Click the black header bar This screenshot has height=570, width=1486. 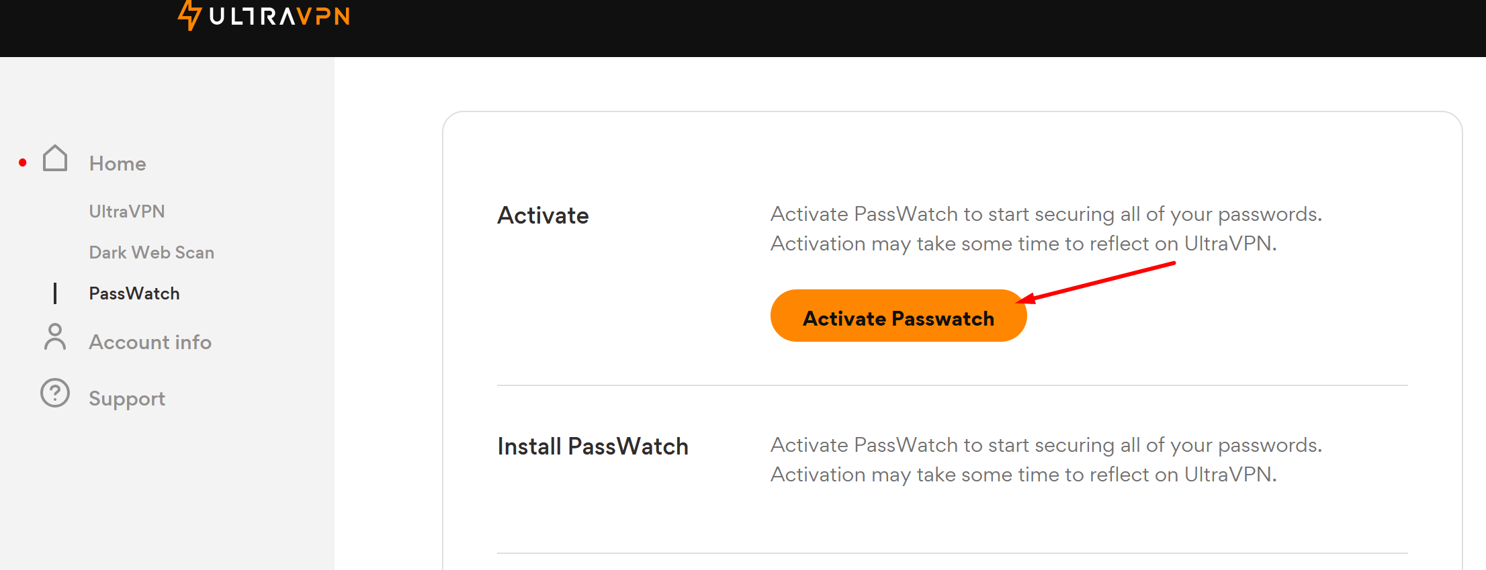[x=743, y=28]
